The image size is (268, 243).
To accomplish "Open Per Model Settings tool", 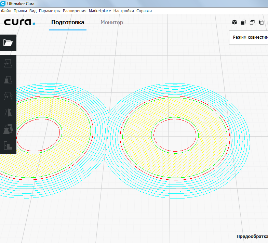I will [8, 129].
